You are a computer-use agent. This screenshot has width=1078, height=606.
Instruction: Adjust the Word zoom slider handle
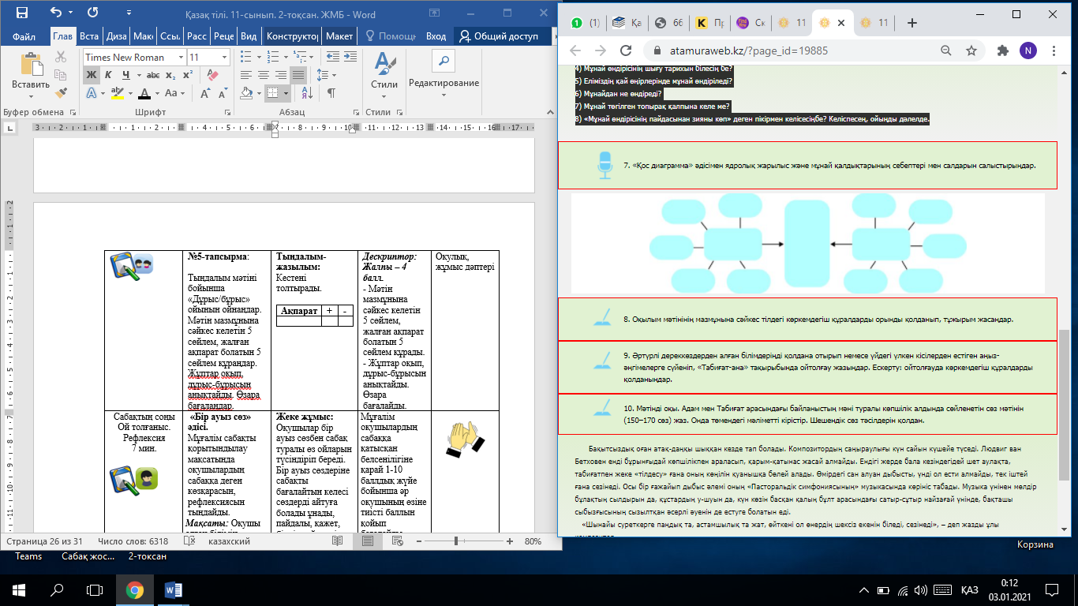point(456,542)
